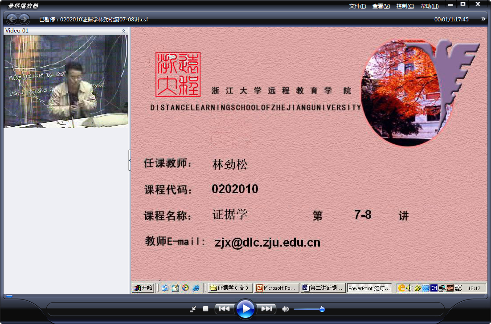
Task: Click the back arrow navigation button
Action: coord(12,19)
